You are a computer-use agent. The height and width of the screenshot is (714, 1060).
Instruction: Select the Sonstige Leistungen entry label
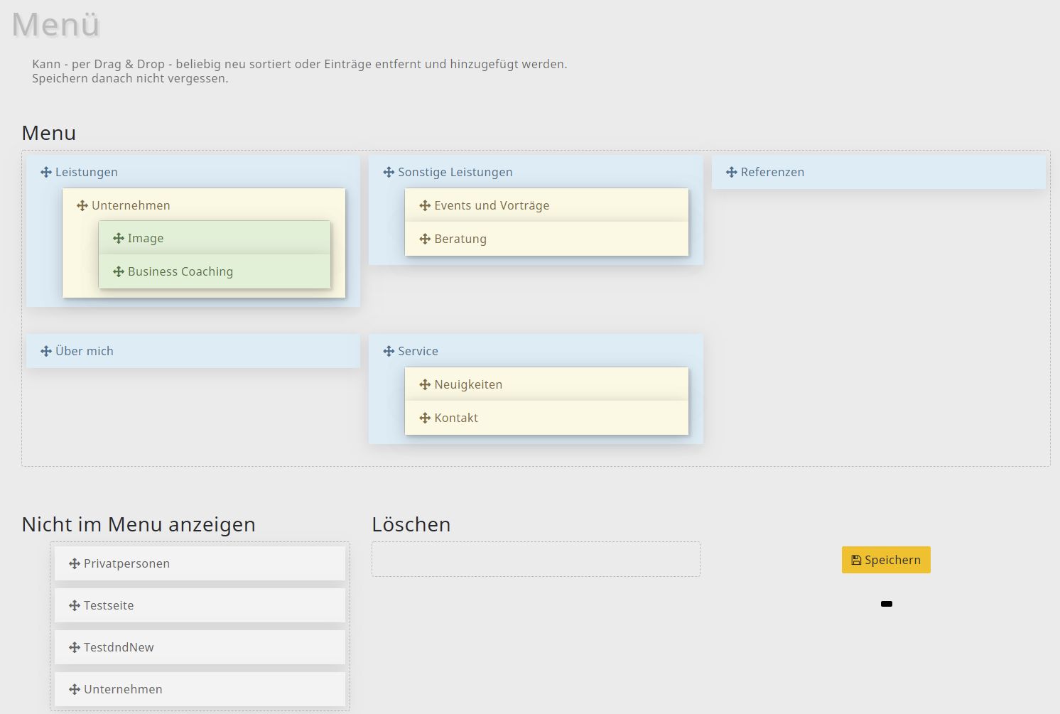[455, 172]
